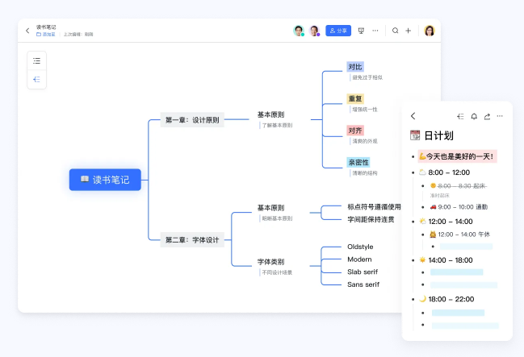Click the blue-highlighted 对比 node
The image size is (524, 357).
pyautogui.click(x=355, y=67)
